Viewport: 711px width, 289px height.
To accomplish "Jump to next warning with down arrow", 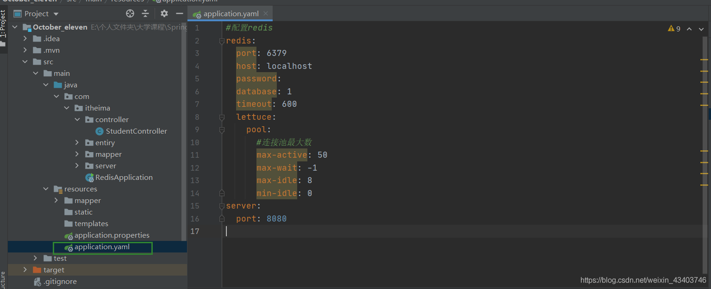I will click(x=701, y=28).
